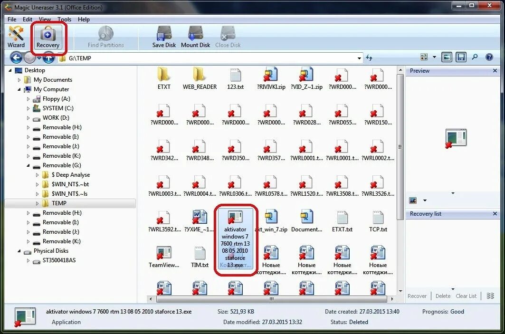
Task: Click the Save Disk icon
Action: [164, 37]
